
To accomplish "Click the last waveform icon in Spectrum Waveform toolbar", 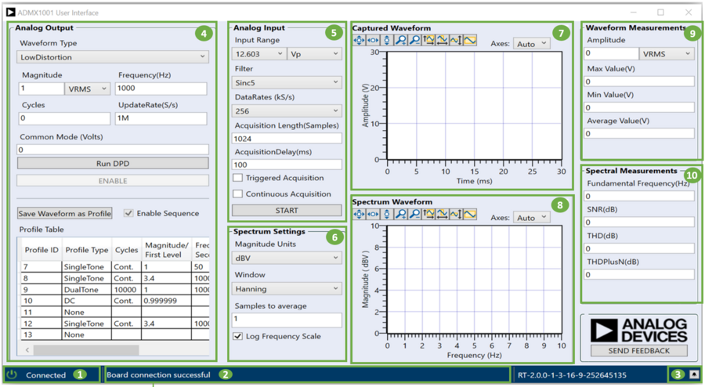I will click(470, 214).
